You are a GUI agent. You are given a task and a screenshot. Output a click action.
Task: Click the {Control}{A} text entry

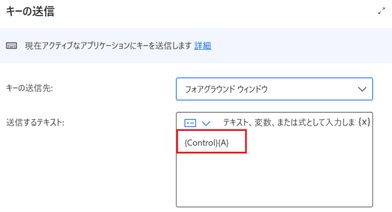[x=206, y=143]
